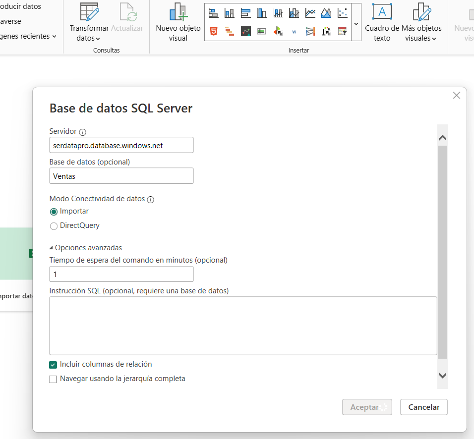Click the Base de datos field
Screen dimensions: 474x439
[121, 176]
